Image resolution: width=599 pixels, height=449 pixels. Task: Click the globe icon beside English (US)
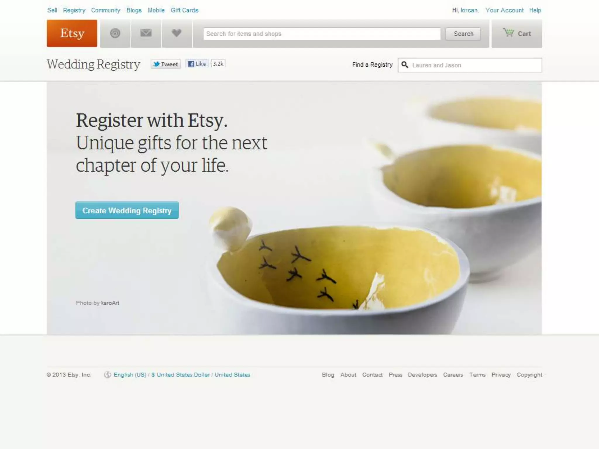click(x=107, y=375)
